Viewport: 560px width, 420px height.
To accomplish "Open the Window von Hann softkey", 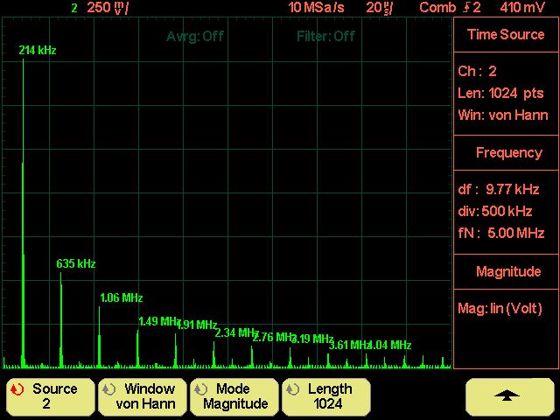I will pos(142,396).
